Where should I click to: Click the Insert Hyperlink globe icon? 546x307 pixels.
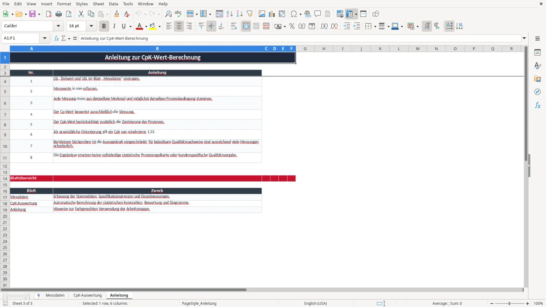coord(308,14)
